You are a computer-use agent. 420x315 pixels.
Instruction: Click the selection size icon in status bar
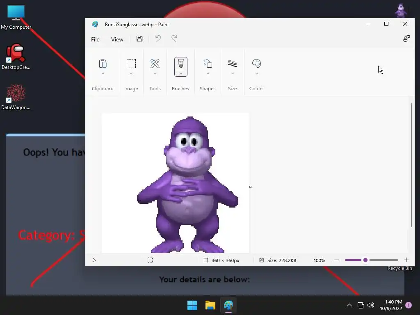coord(150,260)
